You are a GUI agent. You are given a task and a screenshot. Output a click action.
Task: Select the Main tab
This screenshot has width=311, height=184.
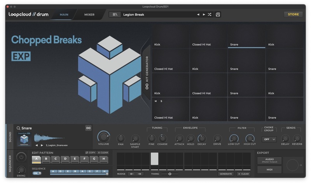(64, 15)
